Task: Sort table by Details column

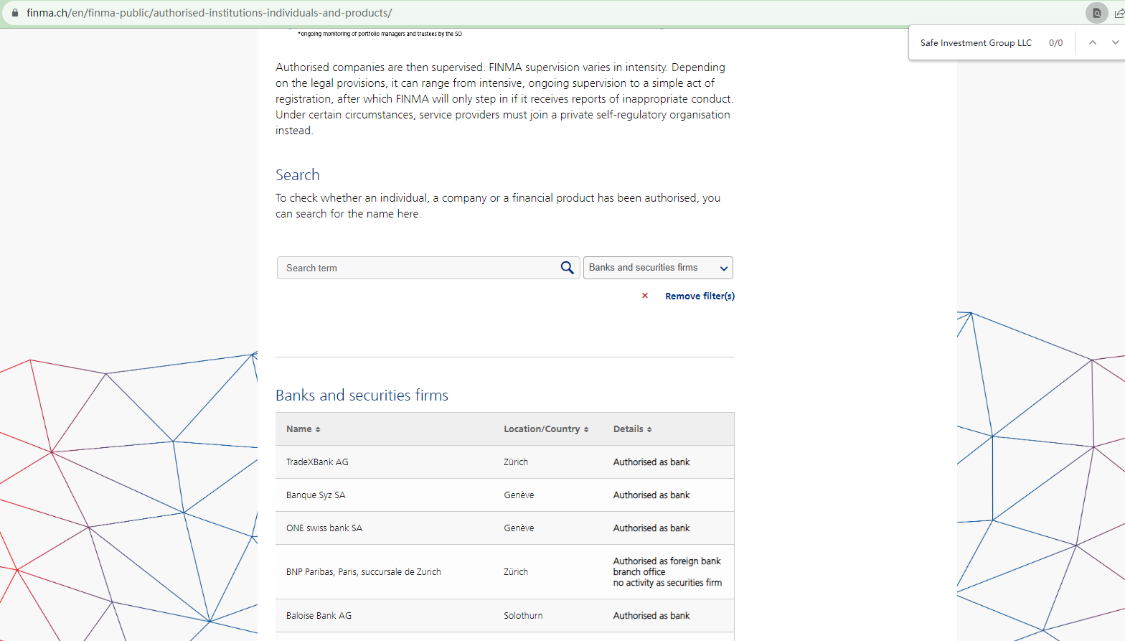Action: click(649, 429)
